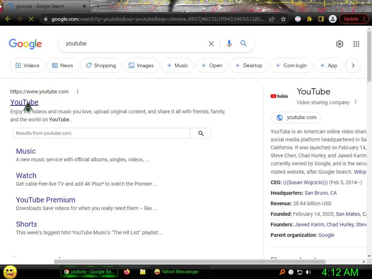Select the youtube - Google Search taskbar item
The height and width of the screenshot is (279, 372).
click(89, 272)
